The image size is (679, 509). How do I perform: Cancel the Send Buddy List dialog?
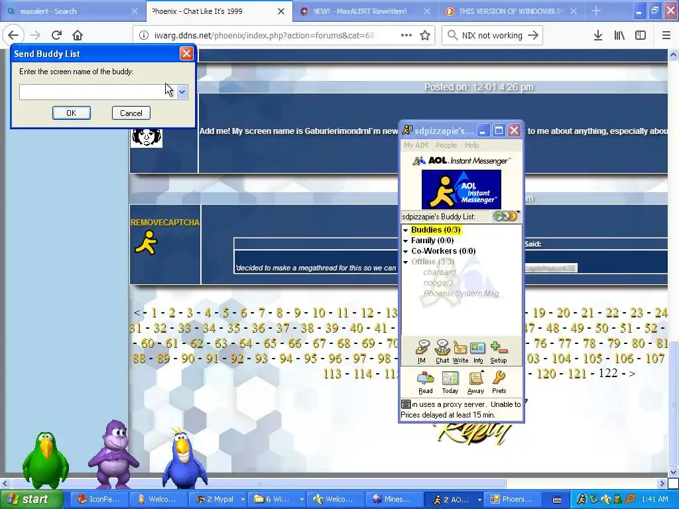point(131,113)
